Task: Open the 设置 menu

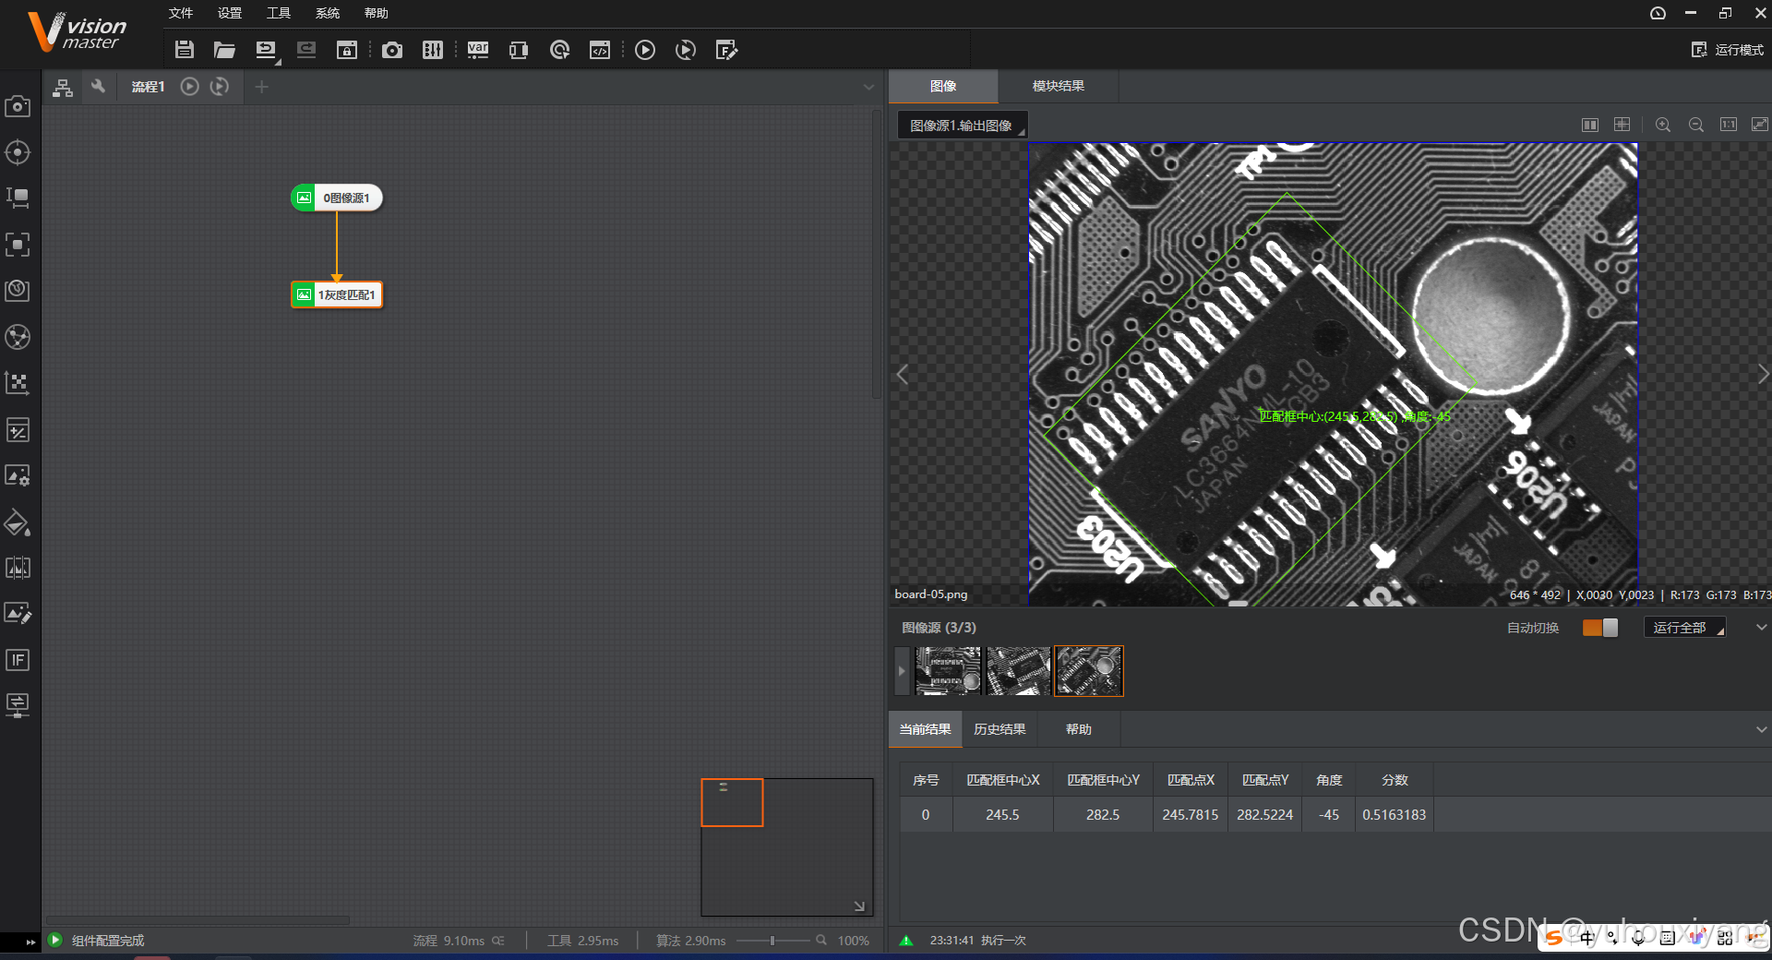Action: click(230, 13)
